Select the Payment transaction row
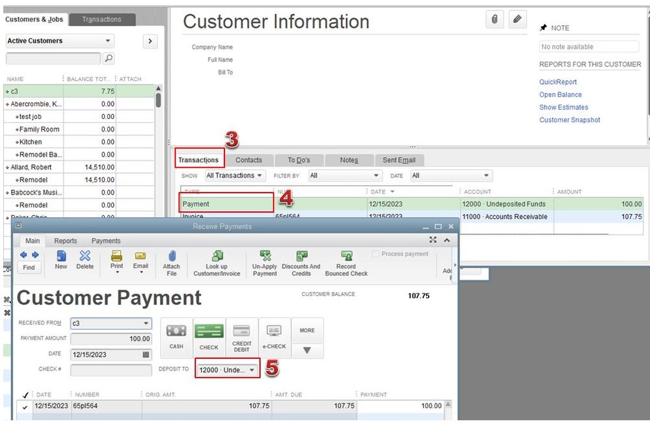Screen dimensions: 650x428 click(412, 204)
